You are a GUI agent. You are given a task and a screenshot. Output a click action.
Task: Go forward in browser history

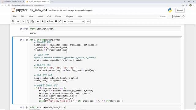[x=6, y=5]
